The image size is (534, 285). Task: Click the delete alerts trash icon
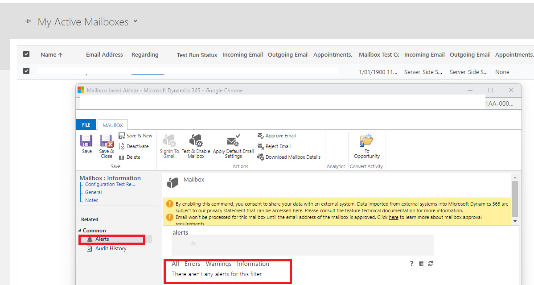coord(421,264)
